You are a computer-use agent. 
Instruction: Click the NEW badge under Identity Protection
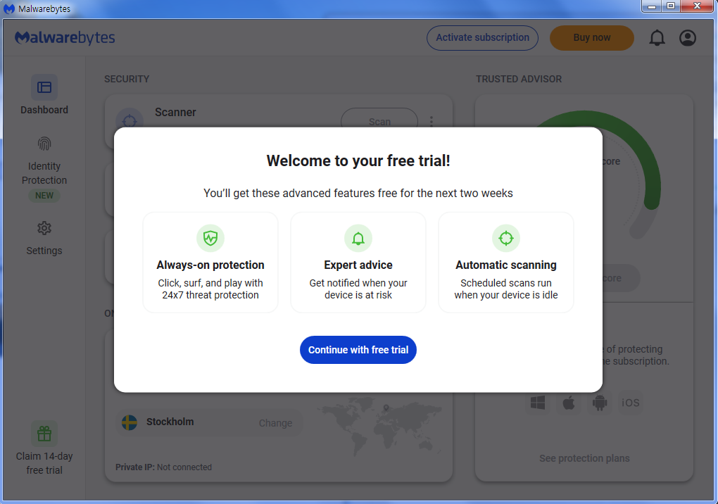coord(44,196)
